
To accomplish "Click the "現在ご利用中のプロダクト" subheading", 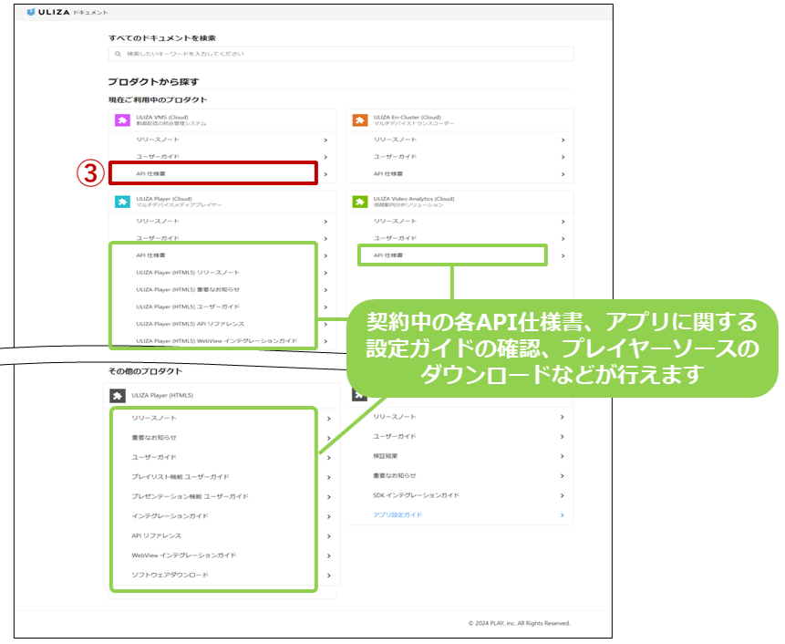I will point(158,99).
